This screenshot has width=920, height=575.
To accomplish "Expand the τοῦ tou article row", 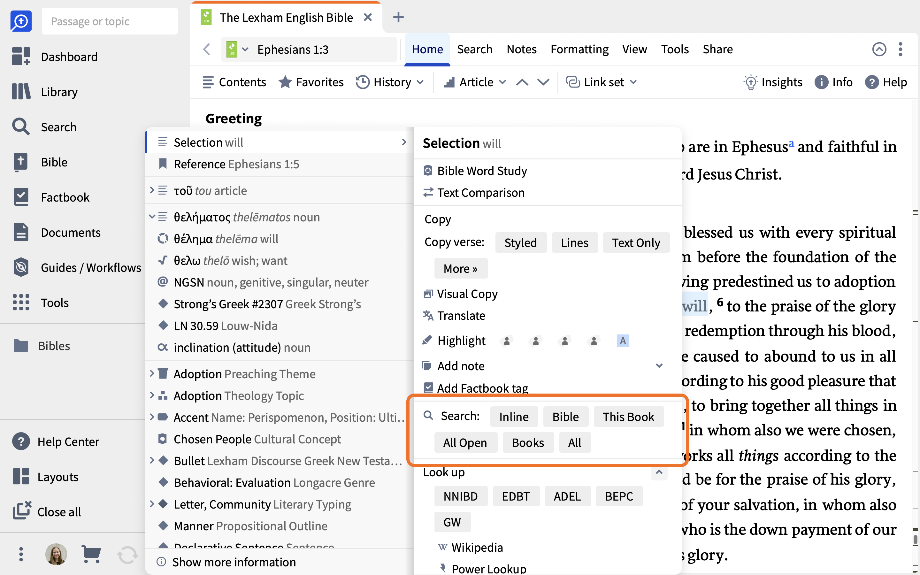I will (152, 190).
